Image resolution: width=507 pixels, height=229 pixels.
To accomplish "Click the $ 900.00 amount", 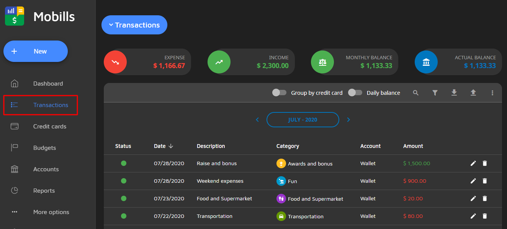I will (415, 181).
